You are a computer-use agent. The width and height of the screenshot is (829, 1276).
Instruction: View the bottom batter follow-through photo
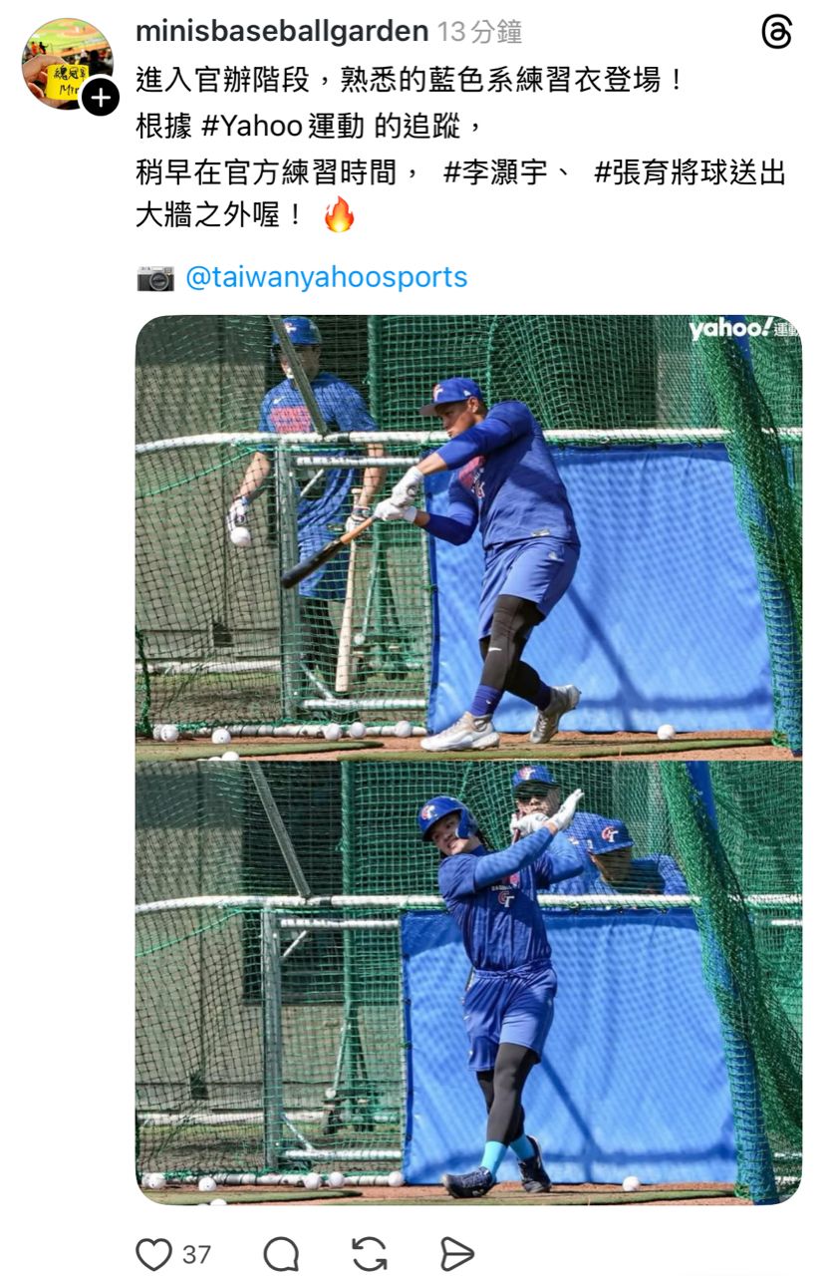(x=468, y=982)
